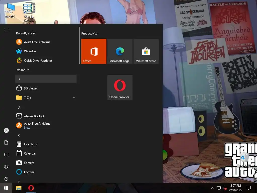The height and width of the screenshot is (193, 257).
Task: Launch Opera Browser tile
Action: (x=120, y=87)
